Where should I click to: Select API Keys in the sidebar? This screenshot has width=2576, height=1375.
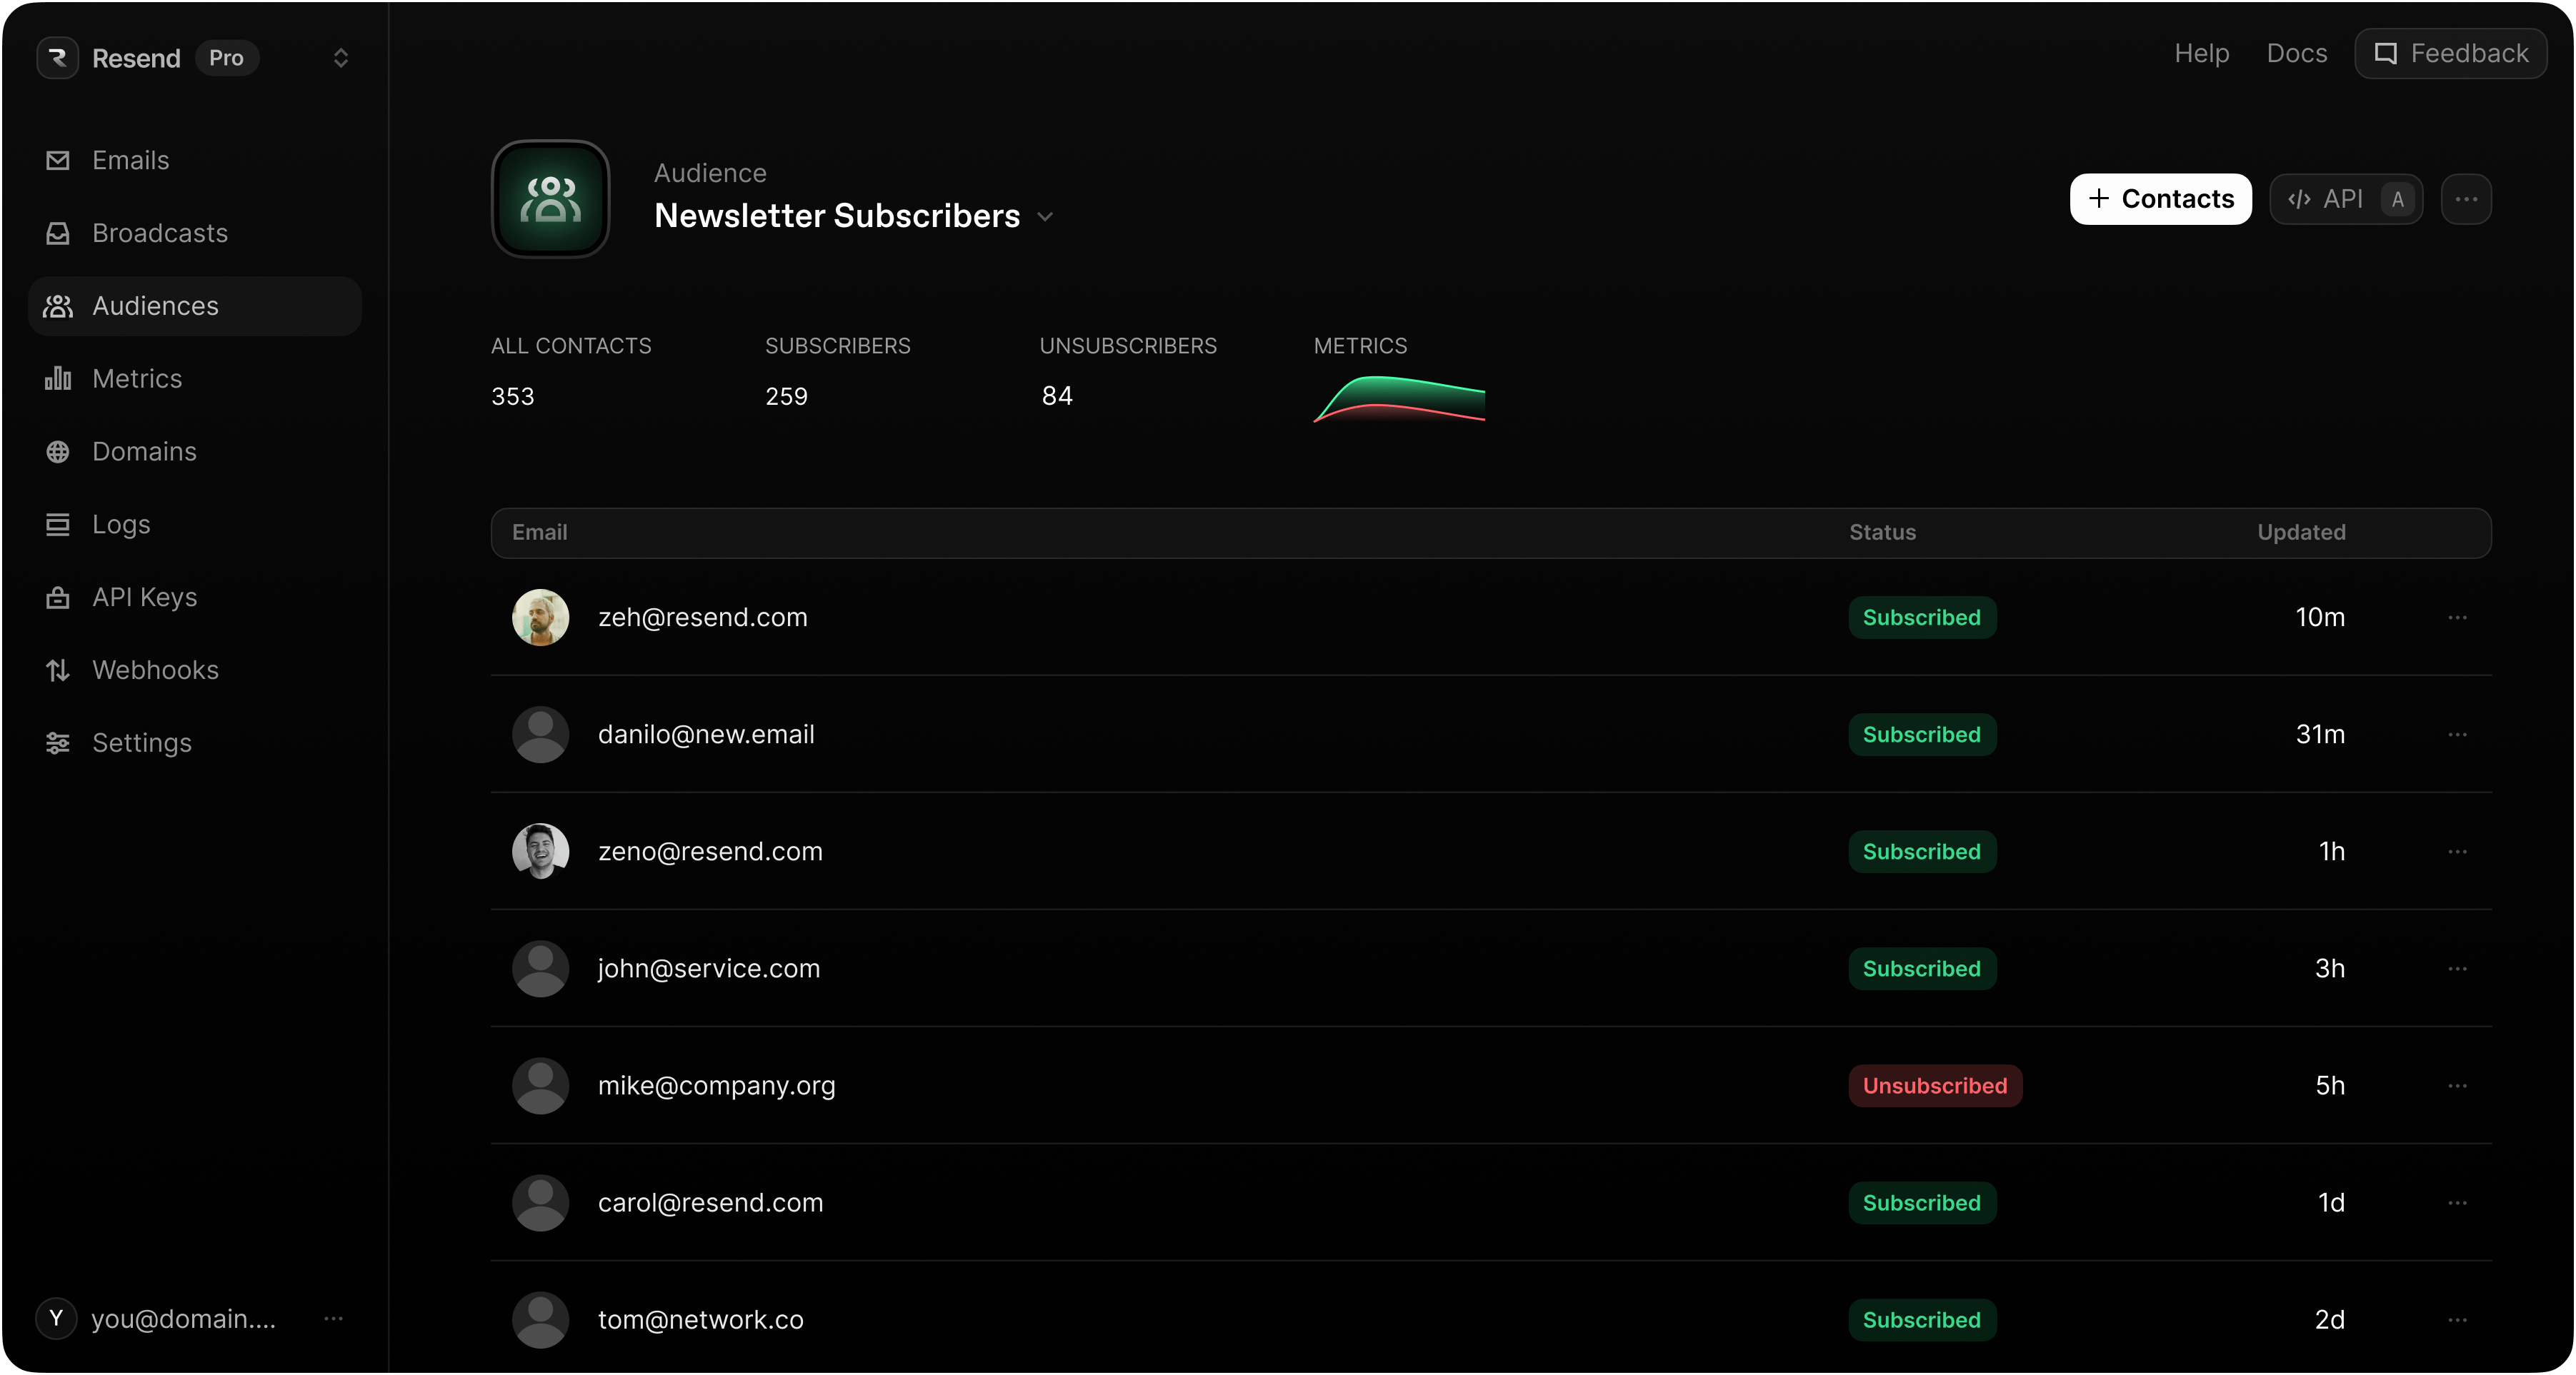[144, 597]
